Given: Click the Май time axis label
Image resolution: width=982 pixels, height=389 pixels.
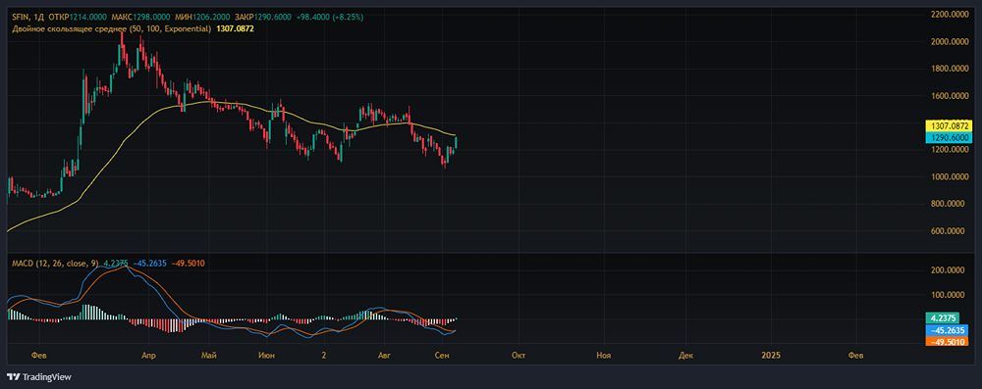Looking at the screenshot, I should point(209,355).
